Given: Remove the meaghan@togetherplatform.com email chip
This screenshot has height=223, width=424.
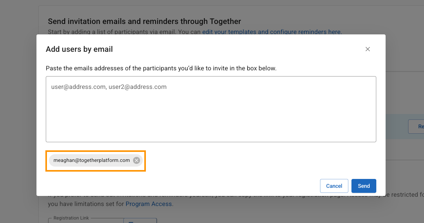Looking at the screenshot, I should point(137,160).
